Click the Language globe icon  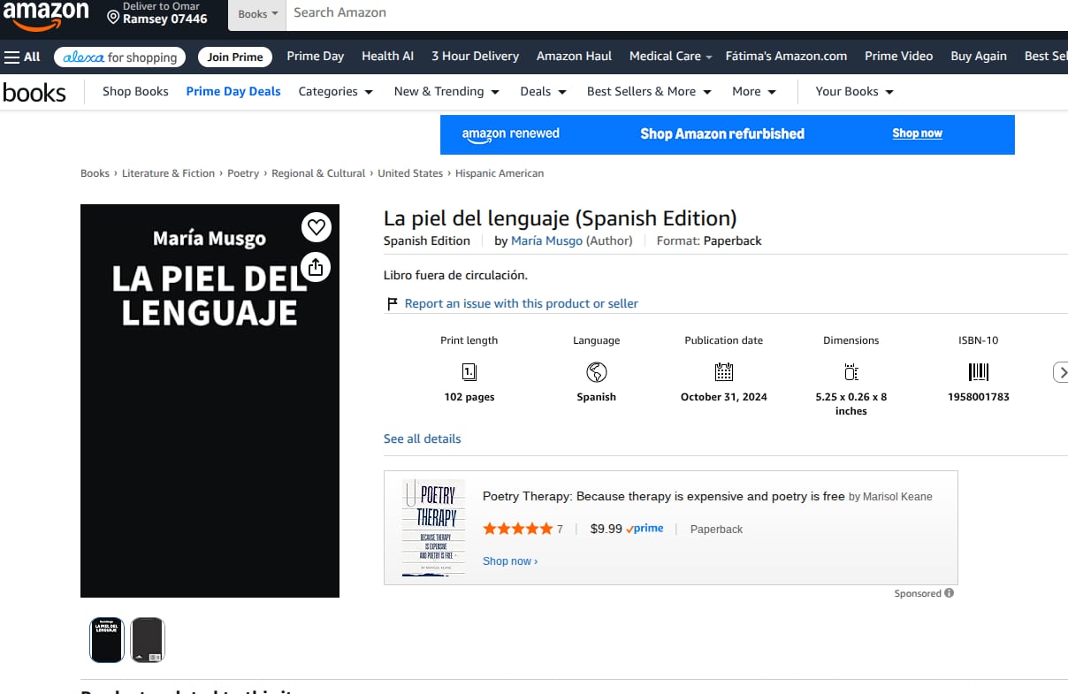597,371
